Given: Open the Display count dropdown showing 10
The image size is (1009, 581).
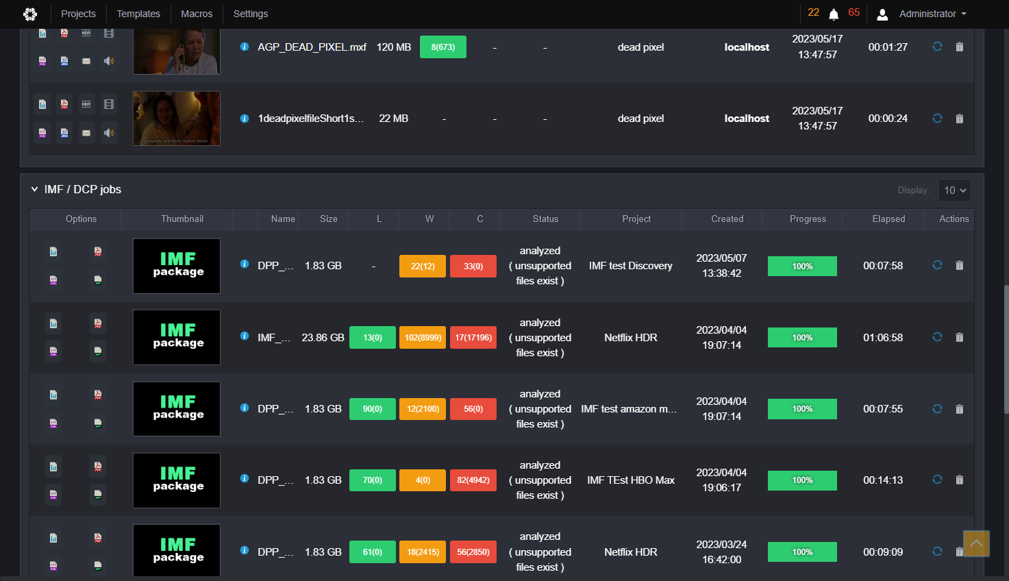Looking at the screenshot, I should 954,190.
